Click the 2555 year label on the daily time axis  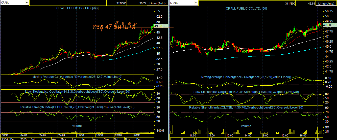[x=23, y=139]
